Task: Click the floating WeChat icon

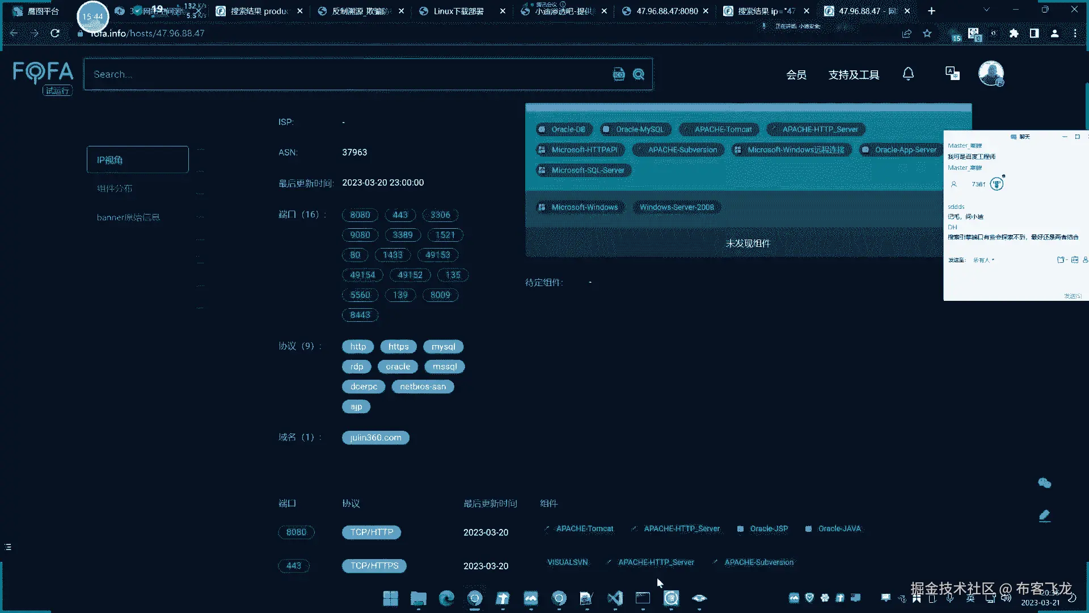Action: click(1044, 483)
